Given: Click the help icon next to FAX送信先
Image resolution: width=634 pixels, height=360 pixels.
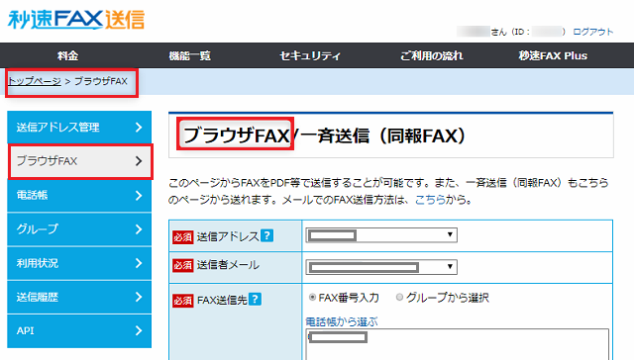Looking at the screenshot, I should coord(255,299).
